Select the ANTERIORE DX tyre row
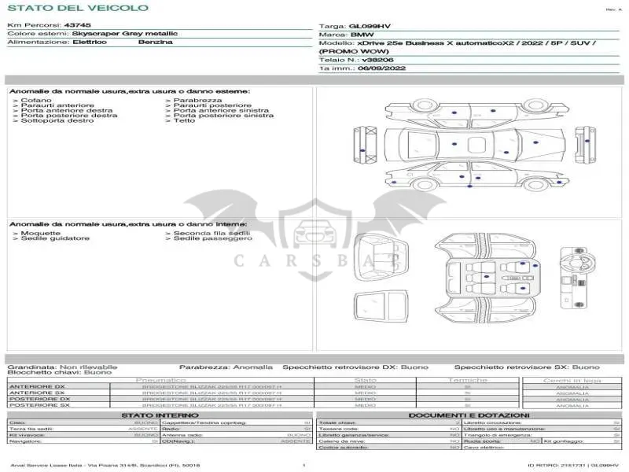 [263, 387]
